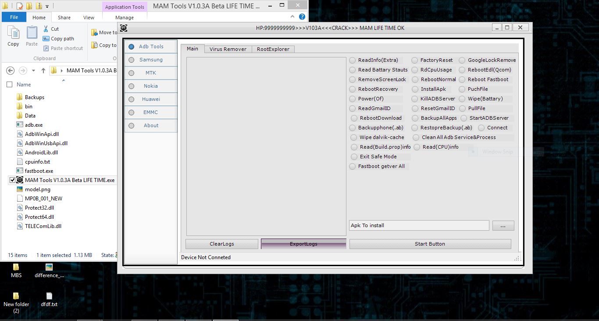The width and height of the screenshot is (599, 321).
Task: Choose the RestopreBackup(.ab) radio option
Action: [415, 128]
